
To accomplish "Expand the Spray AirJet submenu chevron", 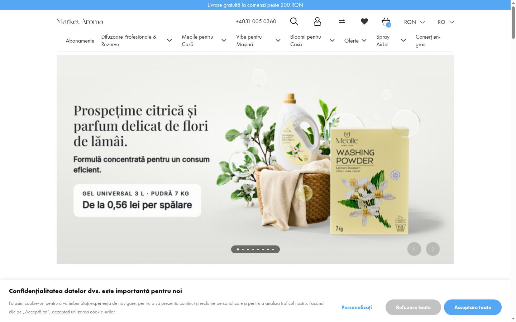I will tap(403, 40).
